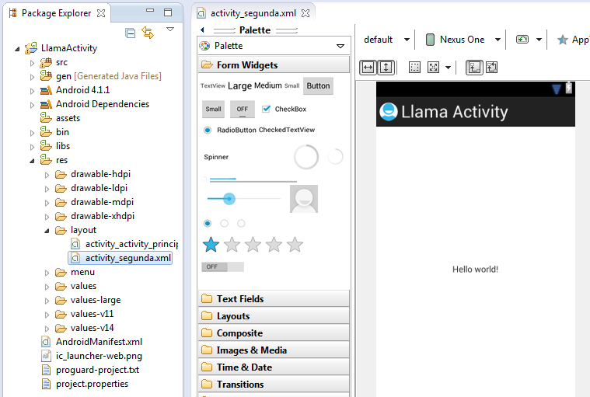Click the Nexus One device icon
590x397 pixels.
(430, 40)
